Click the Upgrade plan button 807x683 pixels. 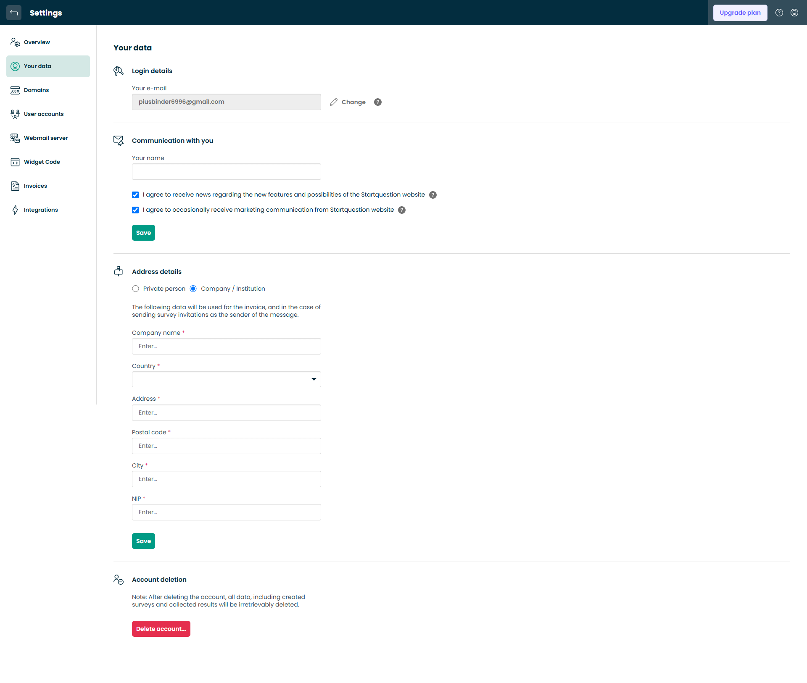coord(740,13)
